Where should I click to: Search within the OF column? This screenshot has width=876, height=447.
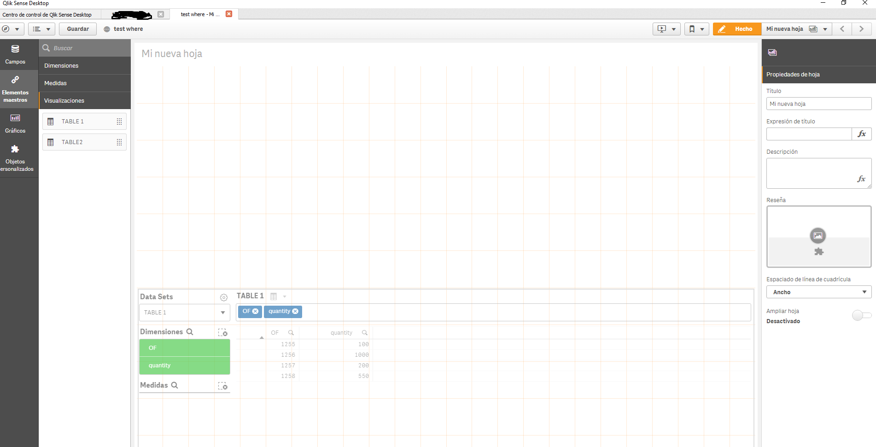pyautogui.click(x=291, y=332)
